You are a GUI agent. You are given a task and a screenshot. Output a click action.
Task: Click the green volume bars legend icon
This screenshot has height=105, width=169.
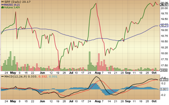(2, 7)
